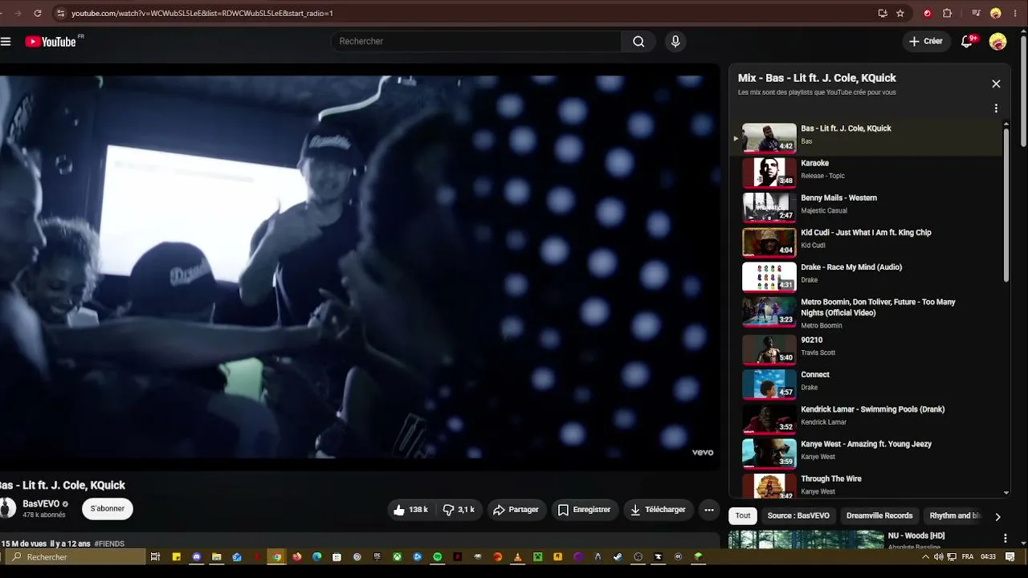This screenshot has width=1028, height=578.
Task: Open Chrome media controls icon
Action: point(976,13)
